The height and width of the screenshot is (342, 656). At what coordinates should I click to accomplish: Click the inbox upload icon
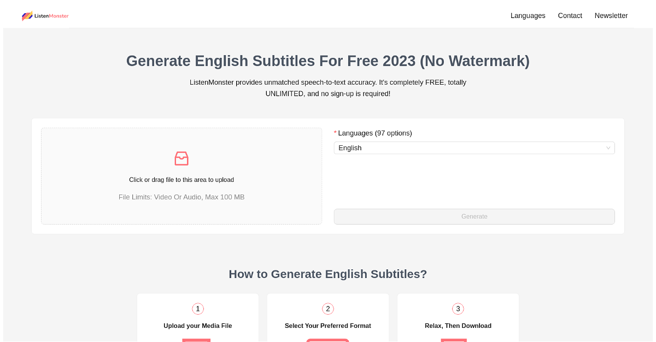point(181,158)
